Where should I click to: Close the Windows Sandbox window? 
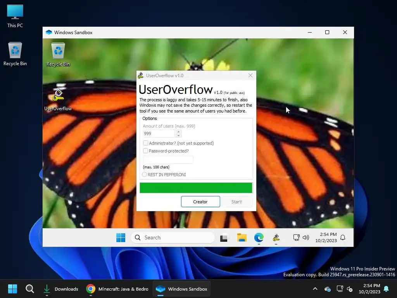[x=345, y=33]
